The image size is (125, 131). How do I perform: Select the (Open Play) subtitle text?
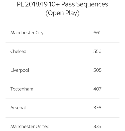[62, 13]
